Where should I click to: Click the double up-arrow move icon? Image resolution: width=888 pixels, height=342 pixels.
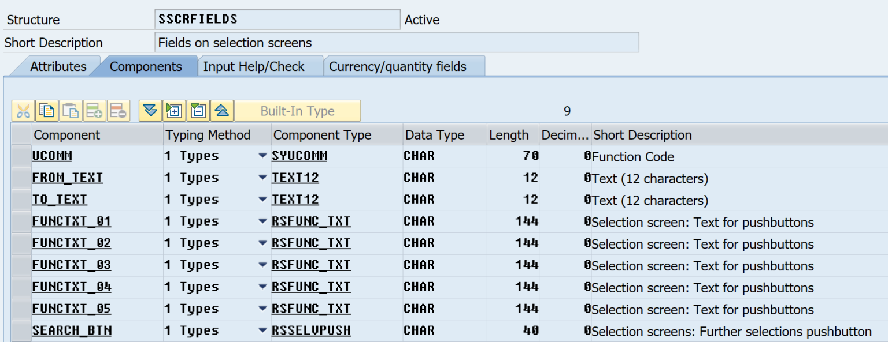coord(221,110)
